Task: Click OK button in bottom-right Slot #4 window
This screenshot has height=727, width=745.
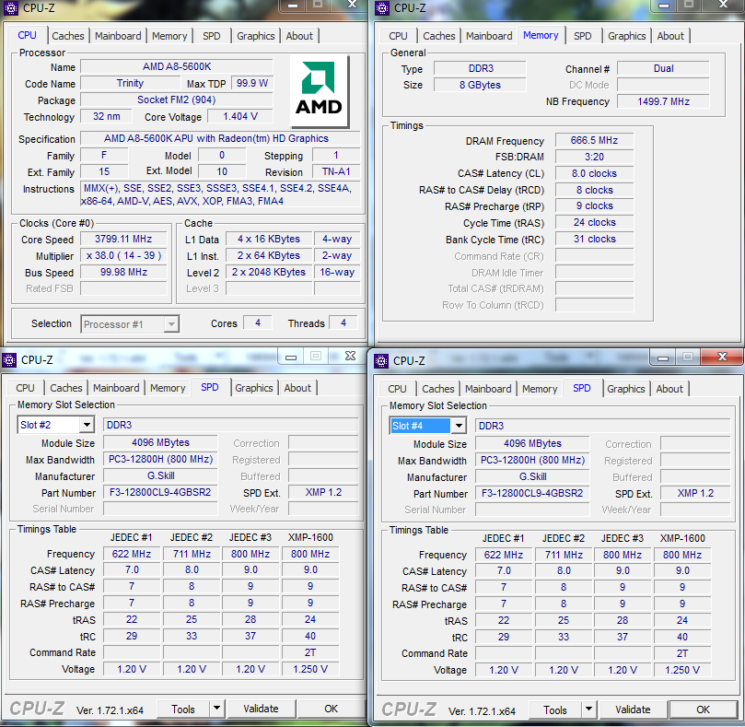Action: [x=704, y=709]
